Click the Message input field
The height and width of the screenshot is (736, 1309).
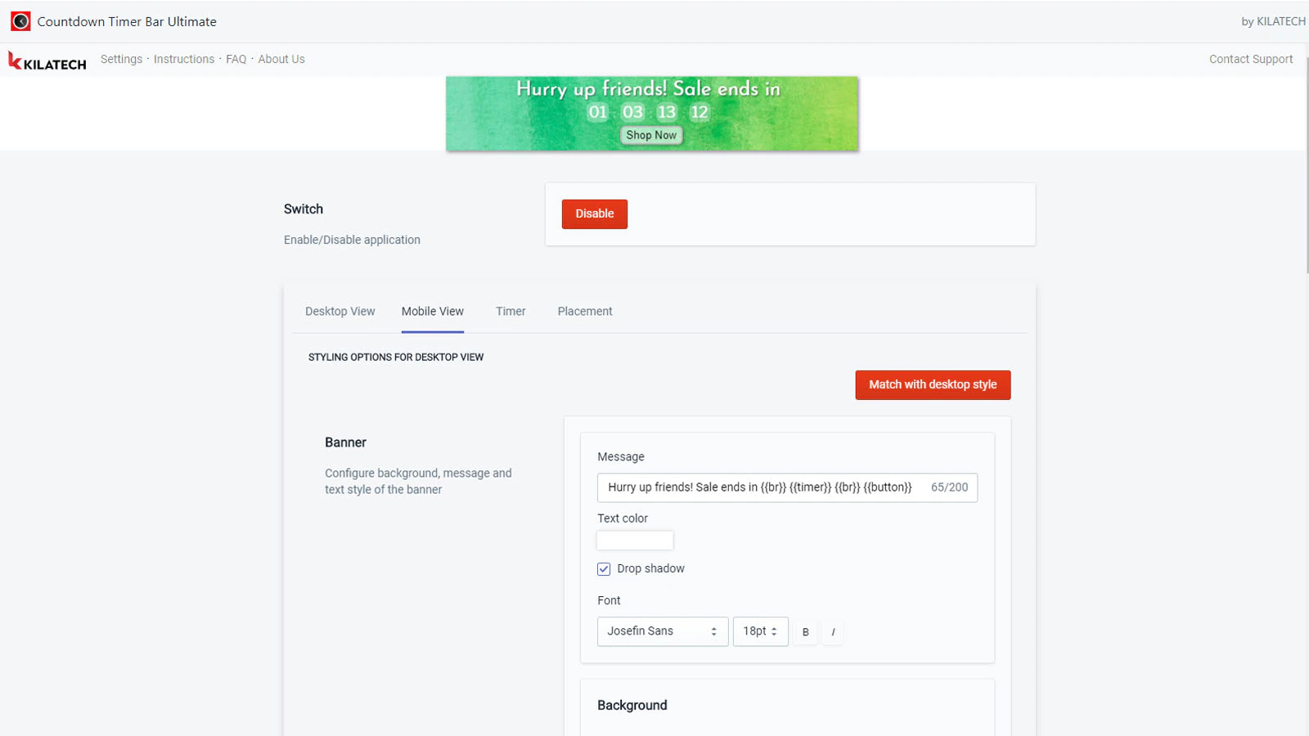point(787,487)
